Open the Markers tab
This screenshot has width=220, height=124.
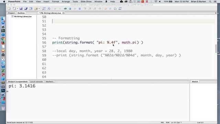click(x=49, y=82)
